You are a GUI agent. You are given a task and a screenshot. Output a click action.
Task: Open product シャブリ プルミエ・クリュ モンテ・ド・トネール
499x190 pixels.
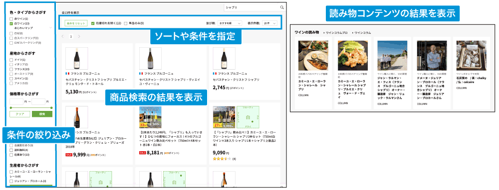[96, 82]
